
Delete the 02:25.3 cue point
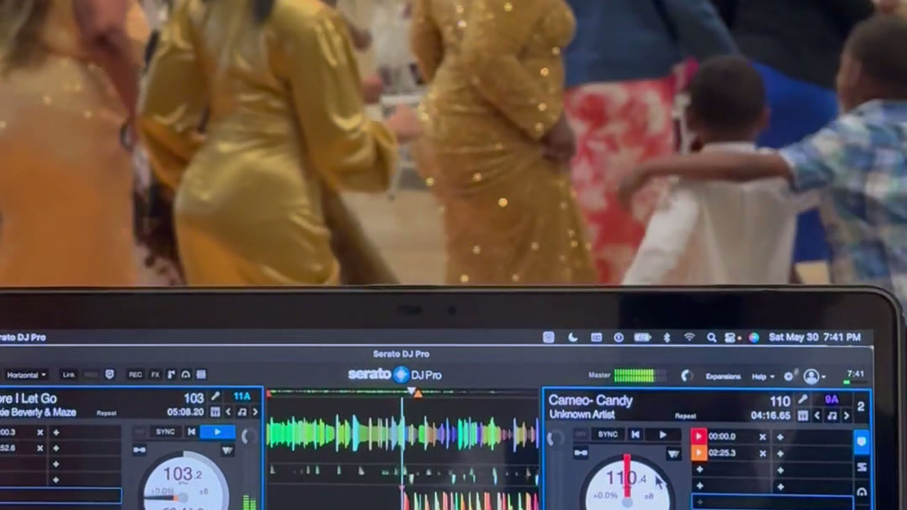point(763,453)
